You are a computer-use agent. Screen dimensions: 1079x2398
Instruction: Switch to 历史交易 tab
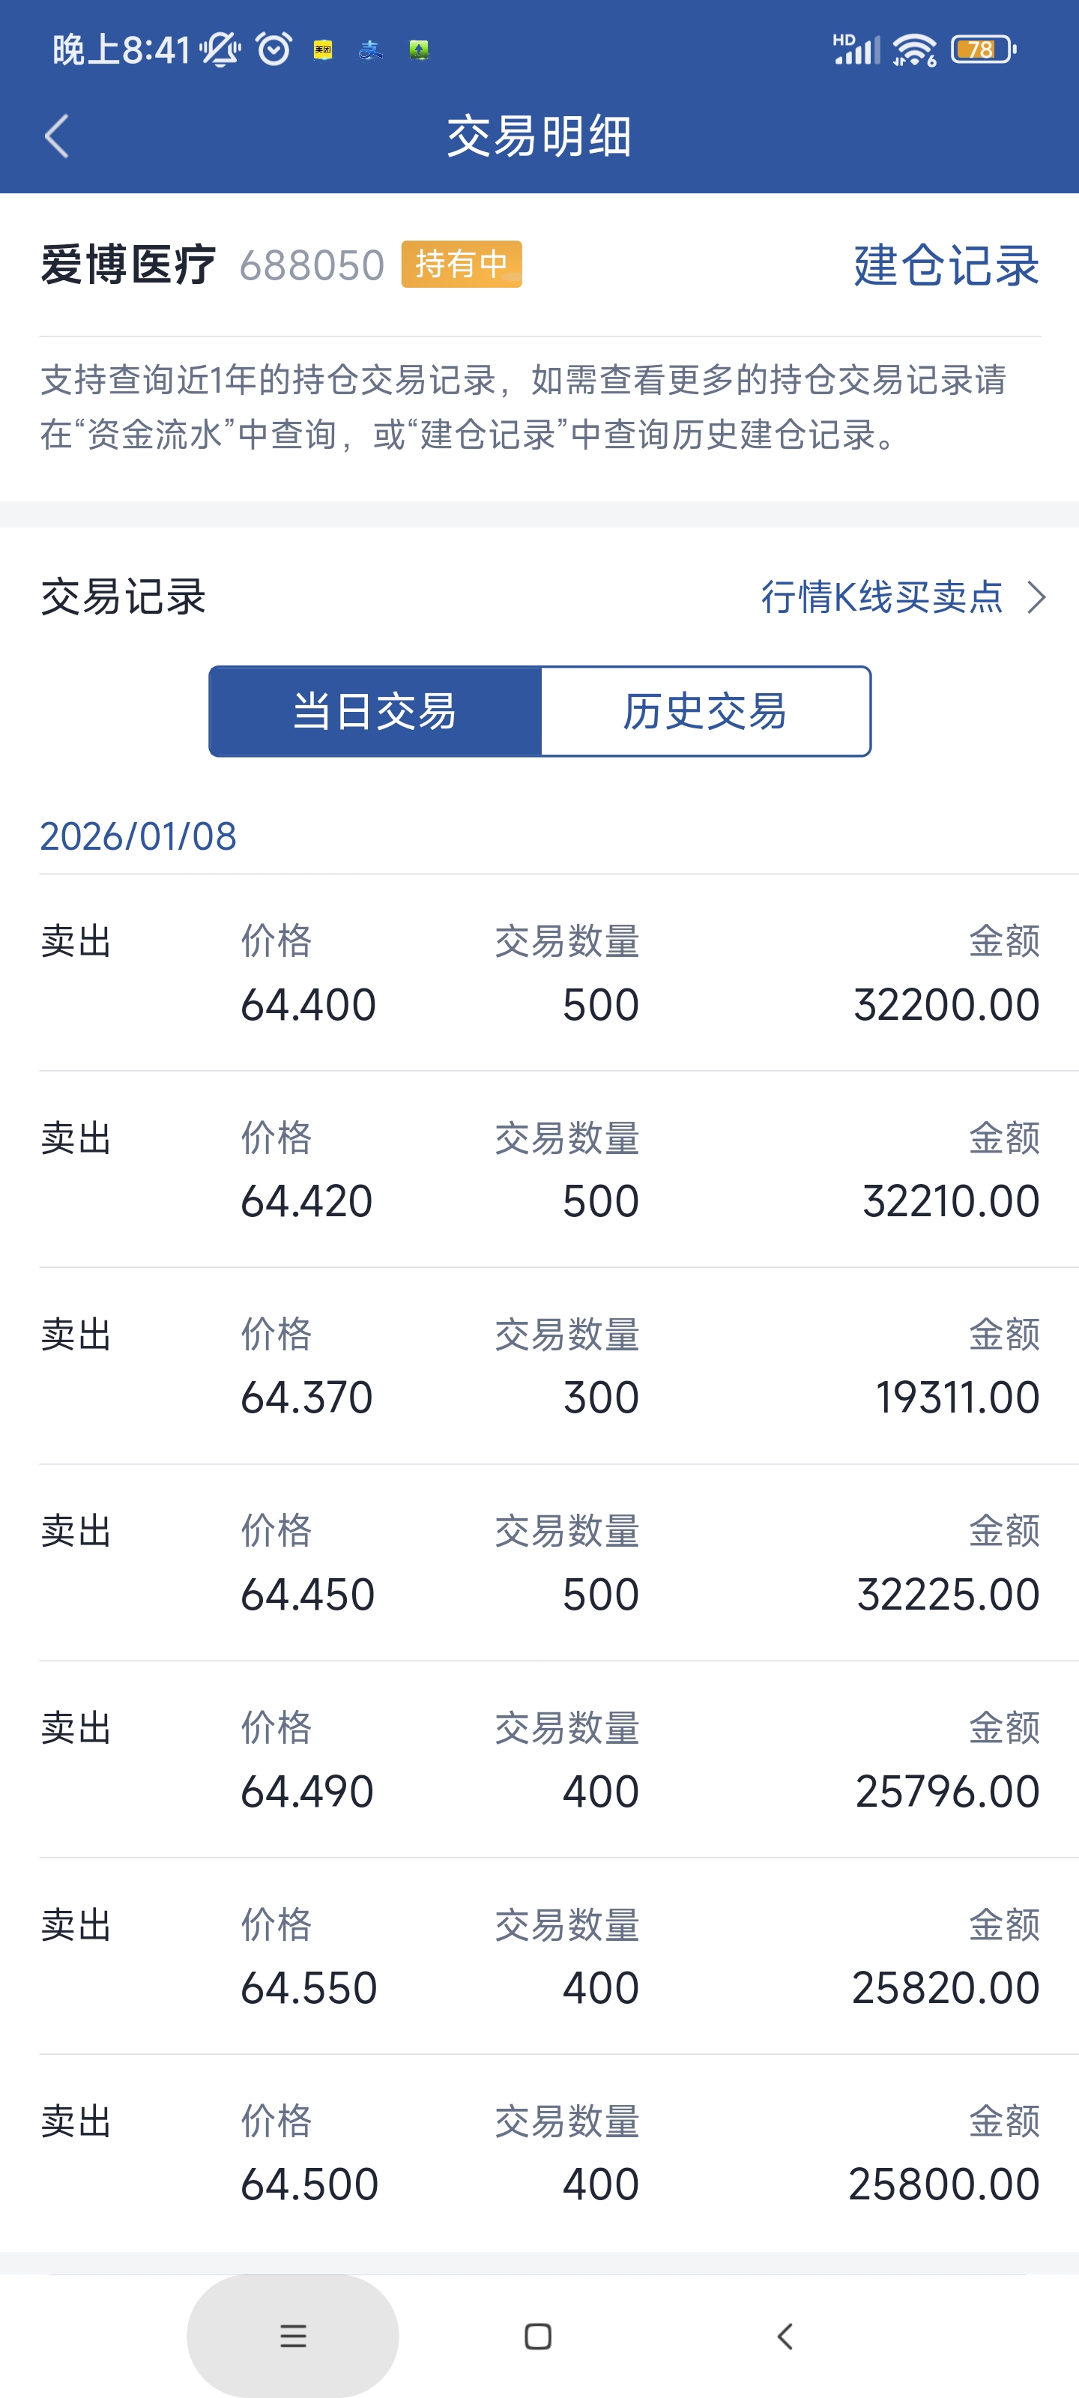[x=705, y=711]
